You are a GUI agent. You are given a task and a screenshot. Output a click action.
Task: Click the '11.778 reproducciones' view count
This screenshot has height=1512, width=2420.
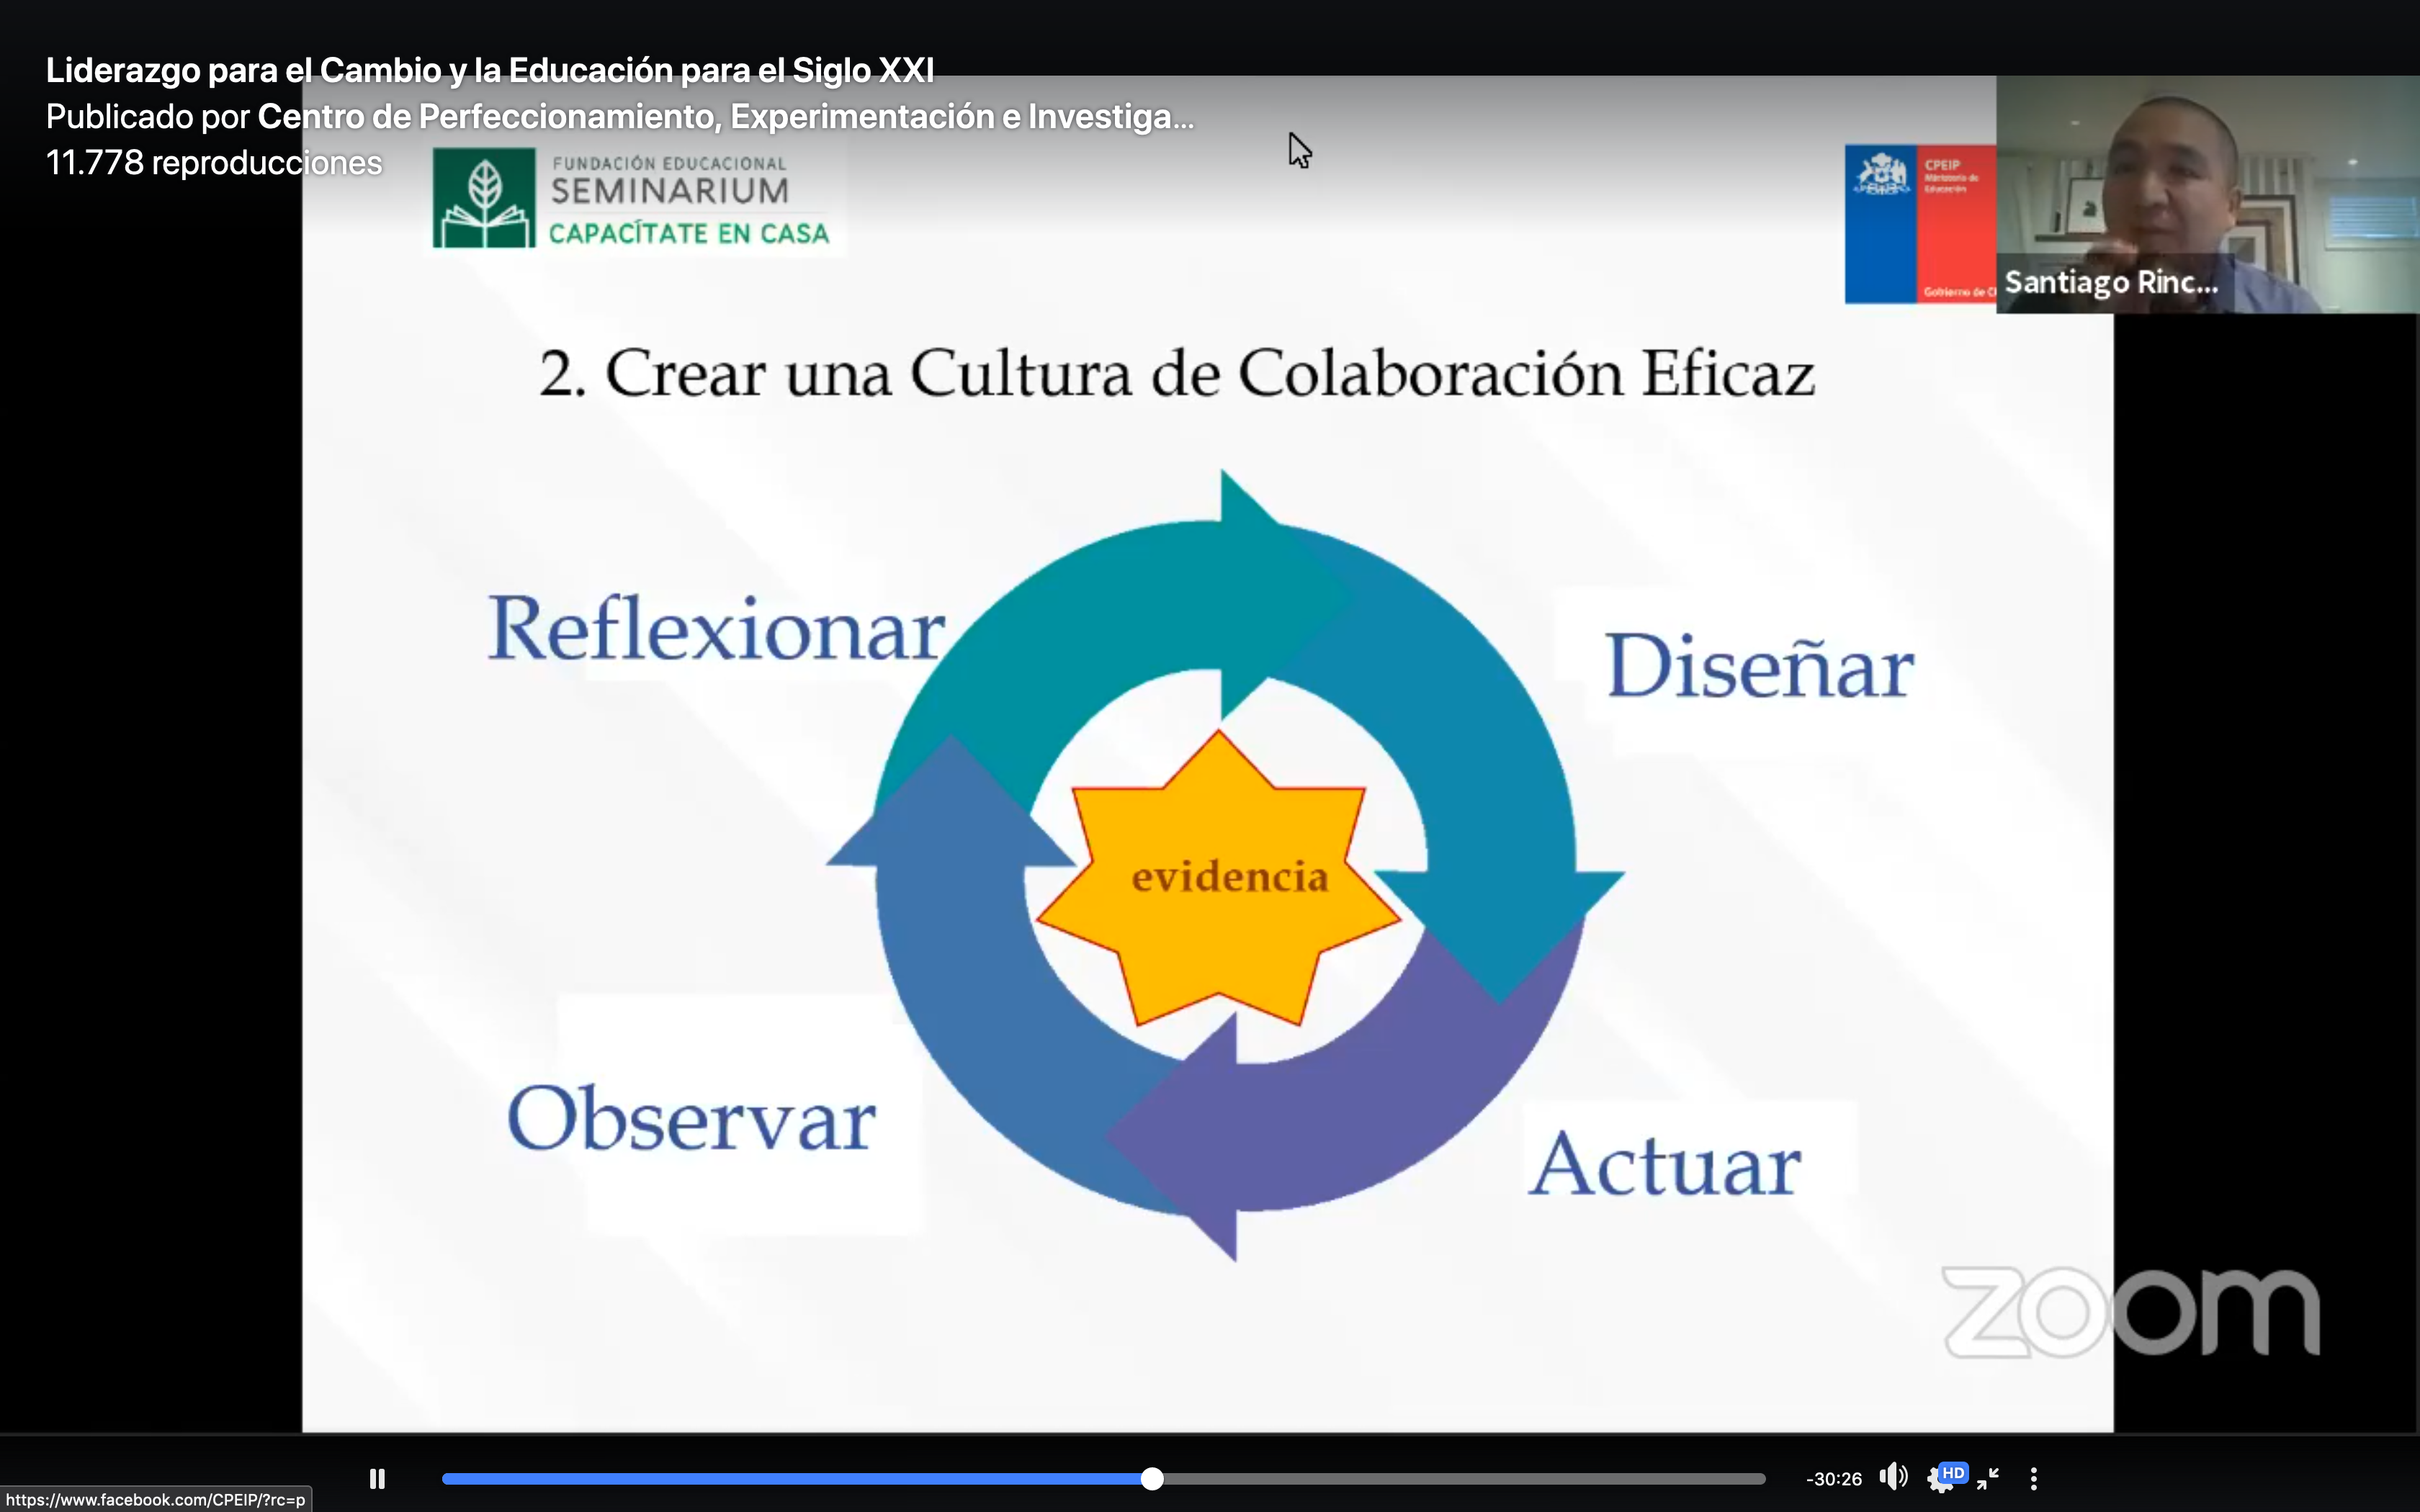point(214,162)
